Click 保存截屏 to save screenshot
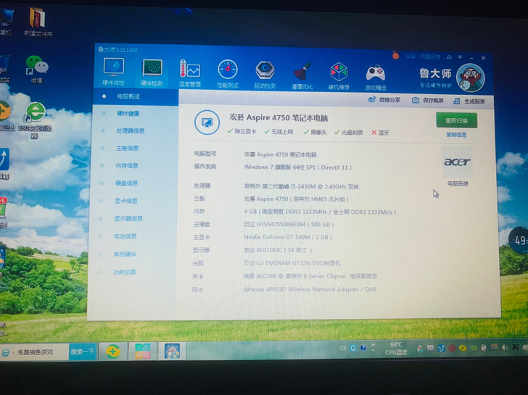The image size is (528, 395). coord(428,100)
